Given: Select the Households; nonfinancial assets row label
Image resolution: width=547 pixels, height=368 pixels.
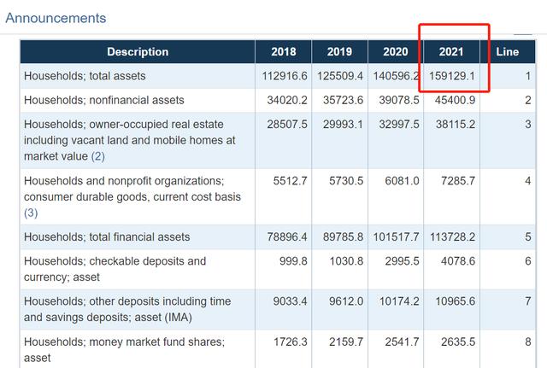Looking at the screenshot, I should click(x=103, y=100).
